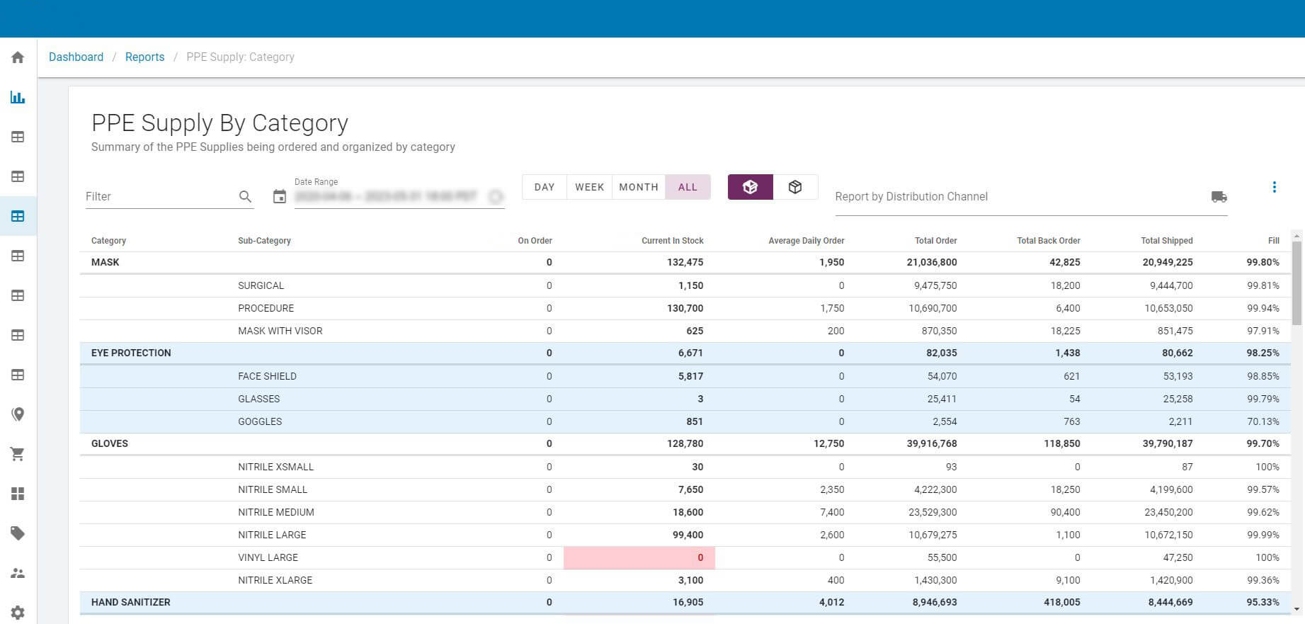1305x624 pixels.
Task: Select the DAY range toggle
Action: 544,187
